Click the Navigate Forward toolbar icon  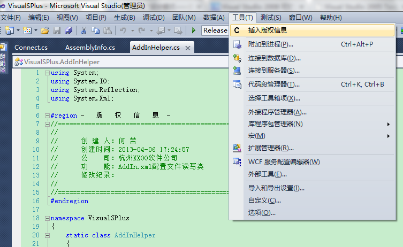click(x=178, y=31)
